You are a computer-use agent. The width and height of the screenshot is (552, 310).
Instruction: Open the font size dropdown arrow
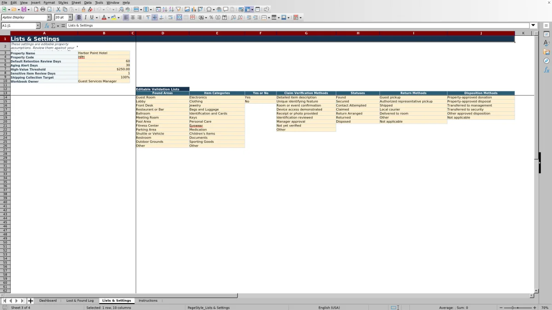pos(70,17)
